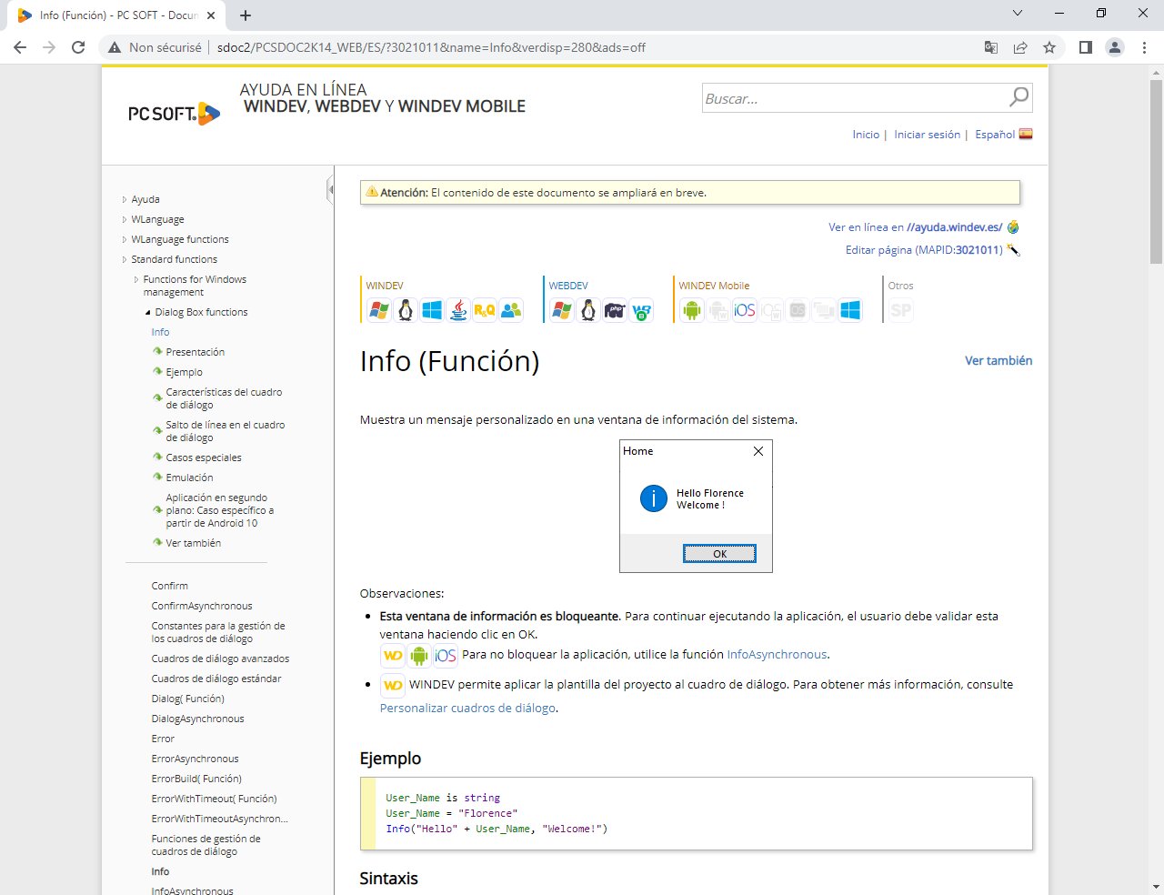1164x895 pixels.
Task: Open Personalizar cuadros de diálogo link
Action: pyautogui.click(x=467, y=708)
